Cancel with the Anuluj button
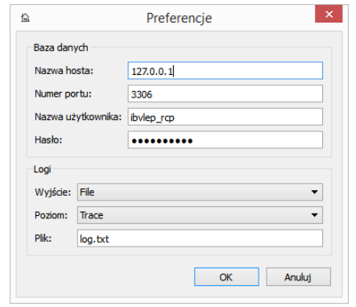Image resolution: width=356 pixels, height=307 pixels. pyautogui.click(x=298, y=277)
